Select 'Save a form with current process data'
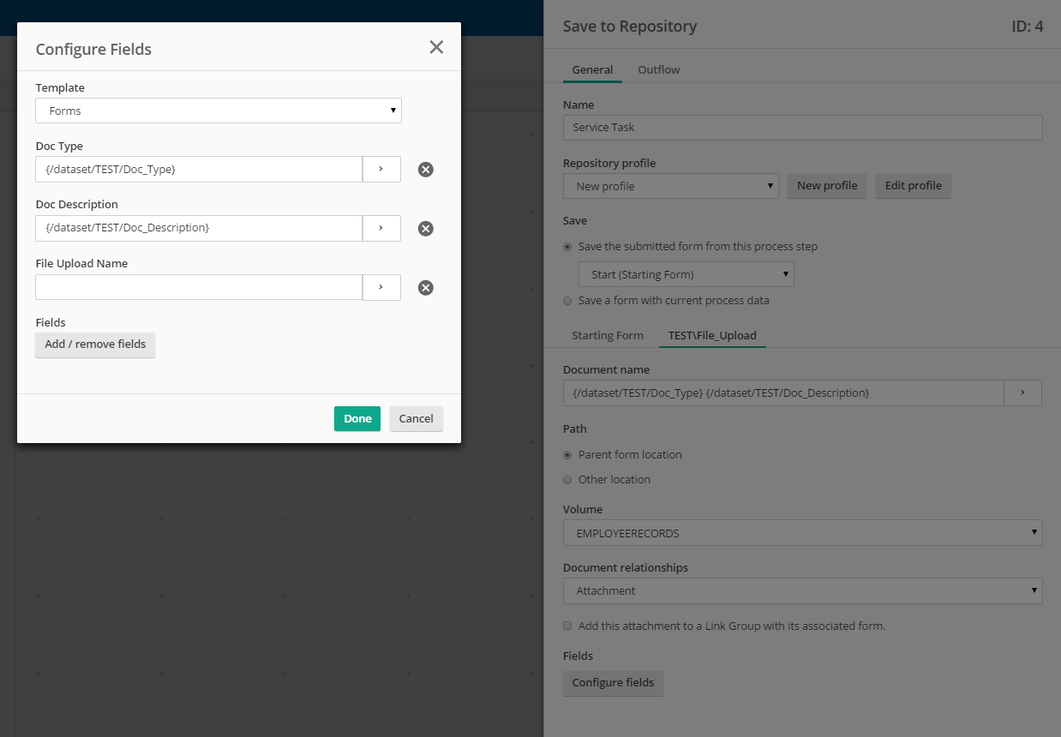 click(567, 301)
